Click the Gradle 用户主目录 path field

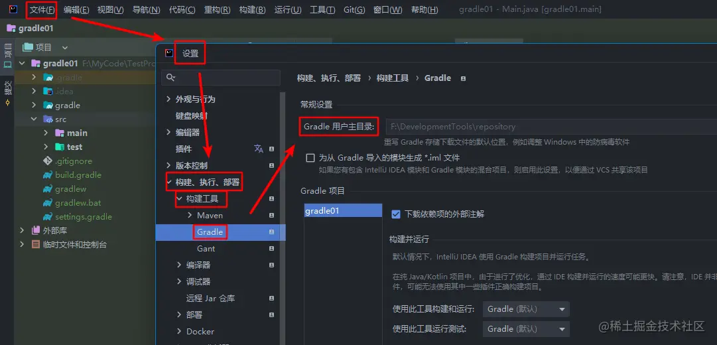(551, 127)
